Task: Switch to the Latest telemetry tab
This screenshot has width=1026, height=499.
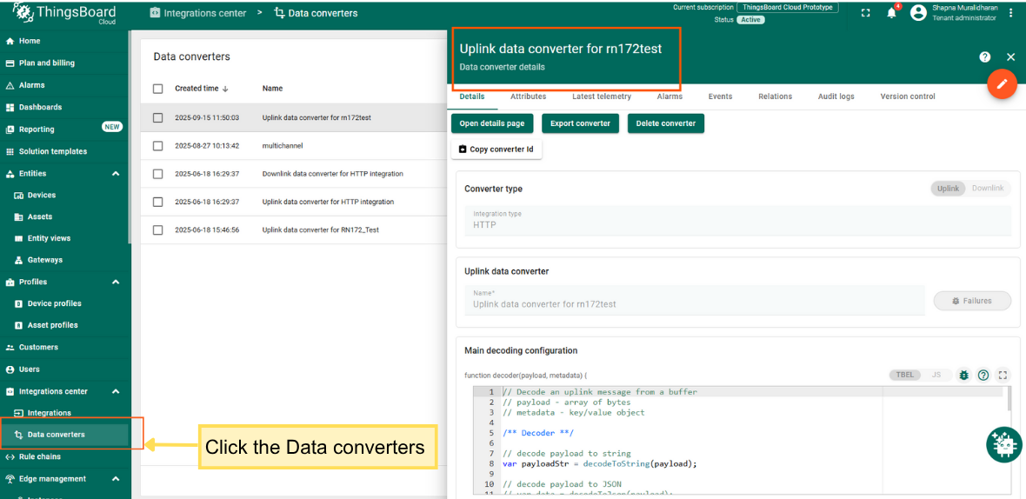Action: pos(601,96)
